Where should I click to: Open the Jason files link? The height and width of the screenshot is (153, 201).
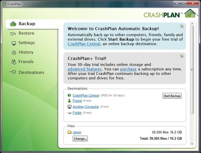(x=77, y=132)
